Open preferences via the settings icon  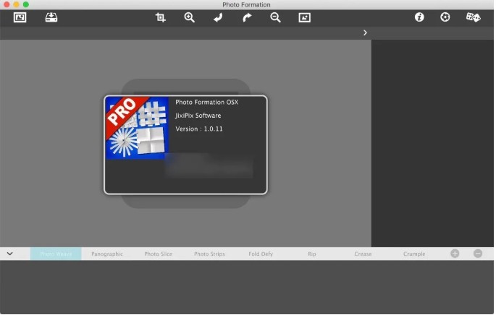click(445, 17)
